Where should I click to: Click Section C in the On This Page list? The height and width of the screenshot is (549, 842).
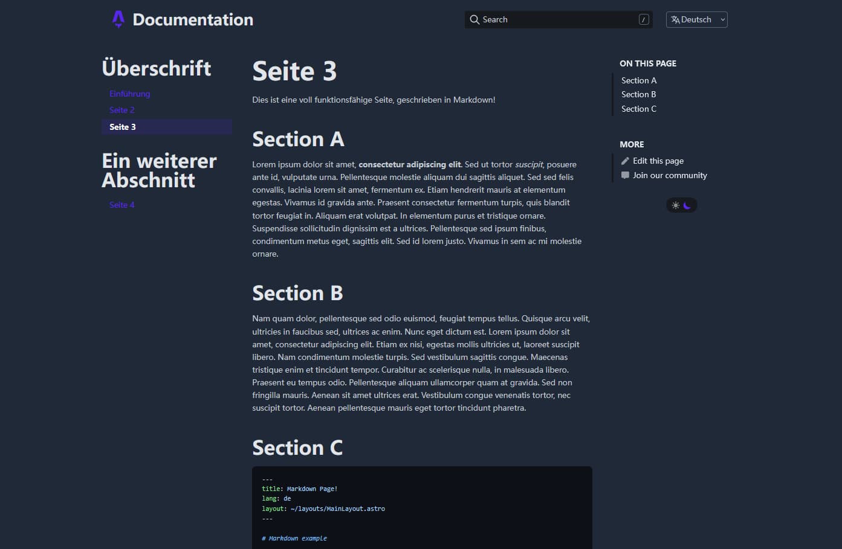pyautogui.click(x=639, y=109)
